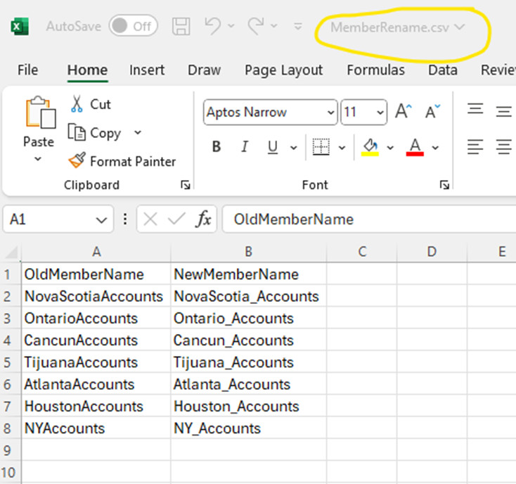Click the Cut scissors icon
Image resolution: width=516 pixels, height=484 pixels.
[x=77, y=104]
